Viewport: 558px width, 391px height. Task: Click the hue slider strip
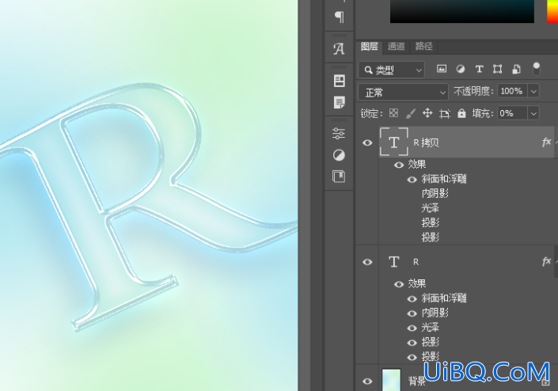[x=552, y=11]
